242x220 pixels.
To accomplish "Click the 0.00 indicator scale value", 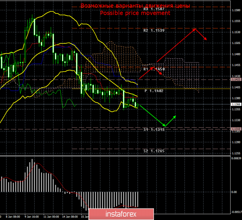I will click(234, 192).
